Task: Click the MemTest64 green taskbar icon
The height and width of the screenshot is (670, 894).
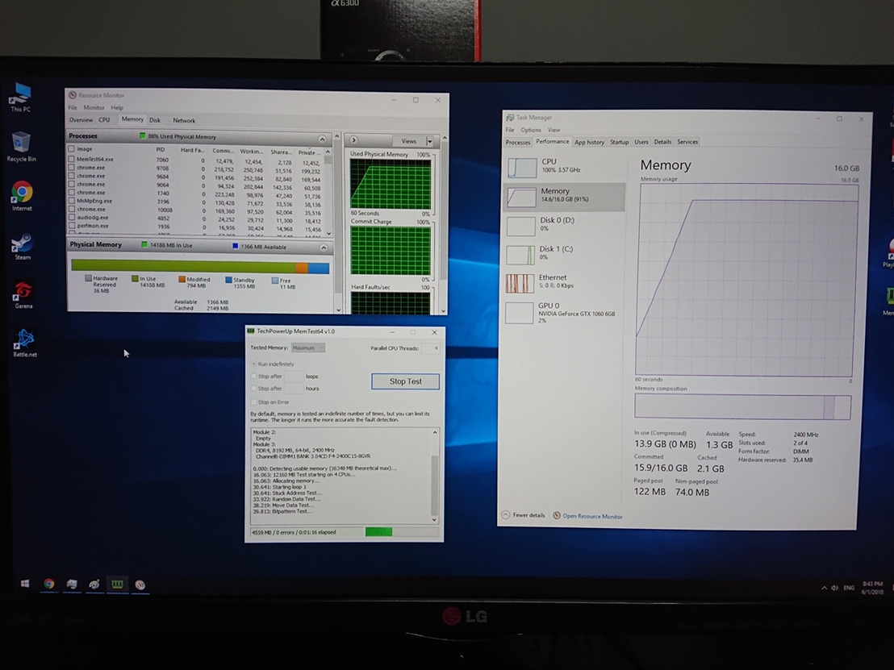Action: (117, 584)
